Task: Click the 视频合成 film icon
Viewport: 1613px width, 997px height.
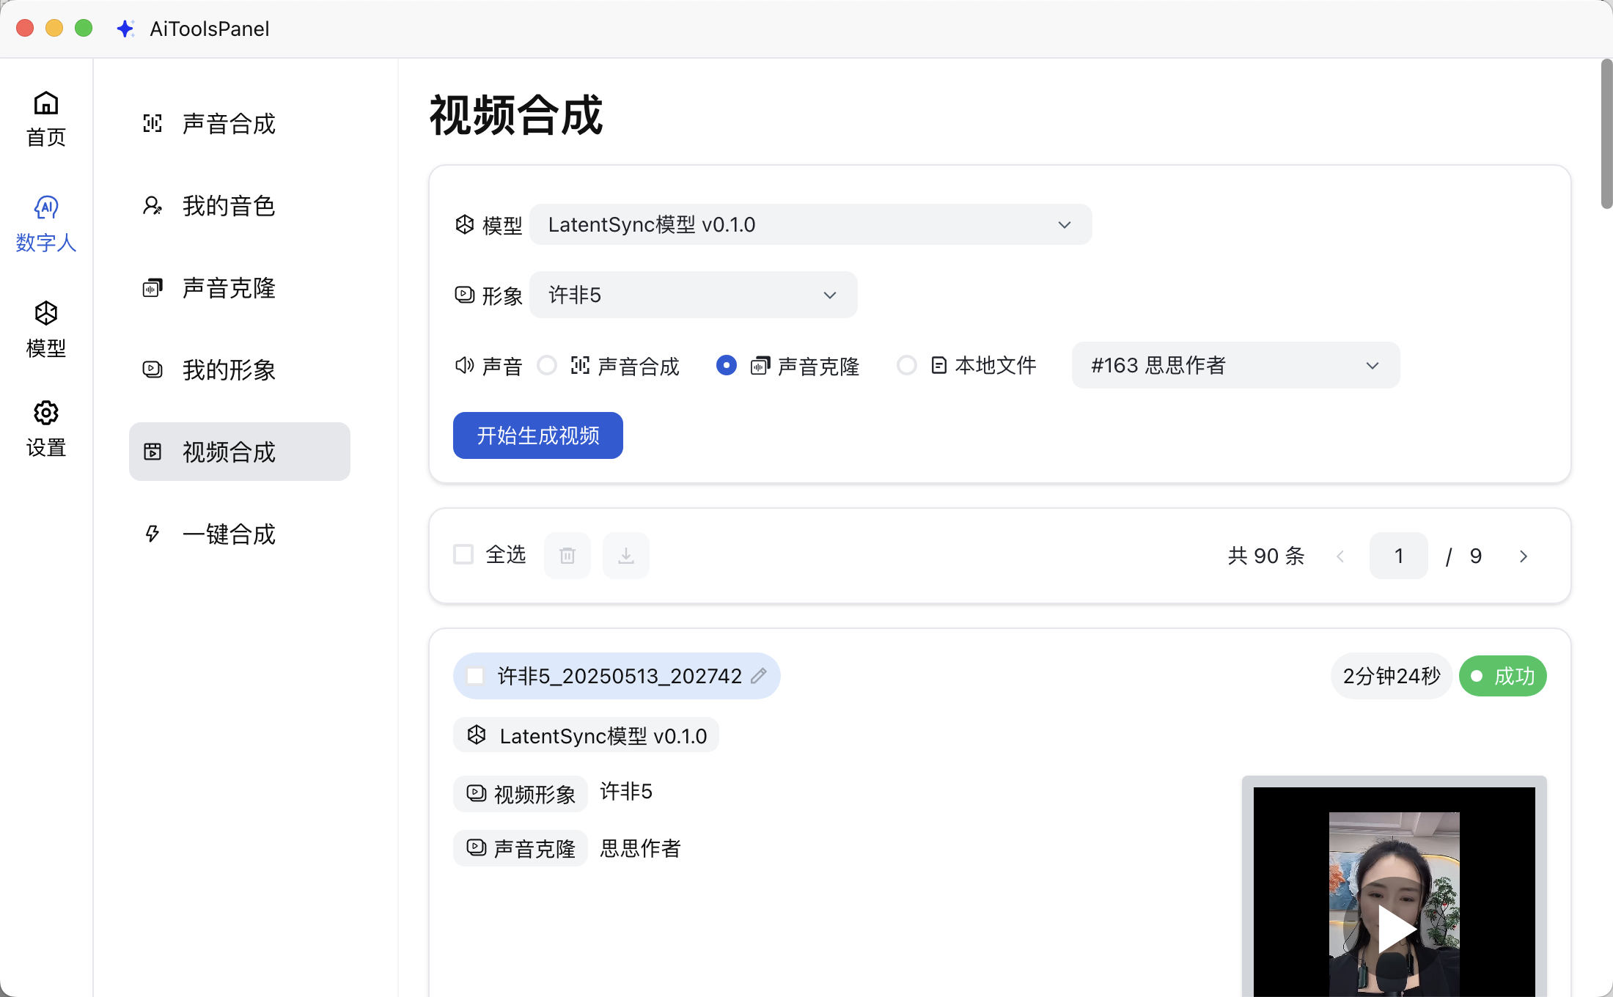Action: pyautogui.click(x=153, y=452)
